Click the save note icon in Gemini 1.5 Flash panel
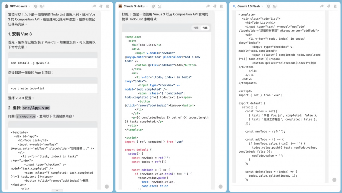Image resolution: width=342 pixels, height=193 pixels. [x=335, y=6]
